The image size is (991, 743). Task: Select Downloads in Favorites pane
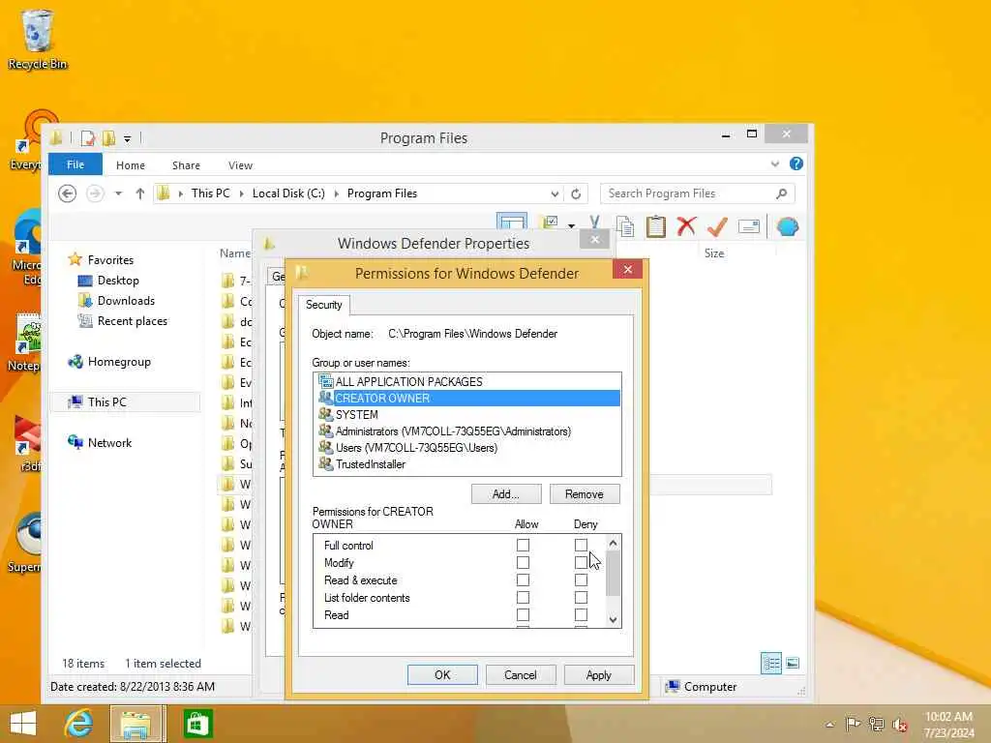(x=126, y=301)
